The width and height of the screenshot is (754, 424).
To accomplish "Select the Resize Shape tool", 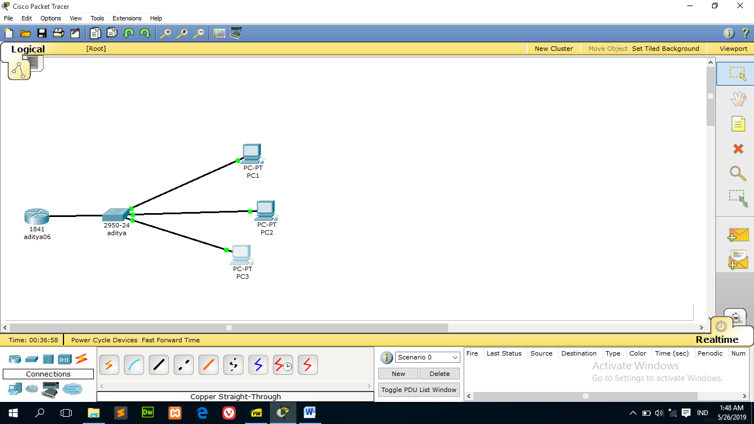I will pos(738,198).
